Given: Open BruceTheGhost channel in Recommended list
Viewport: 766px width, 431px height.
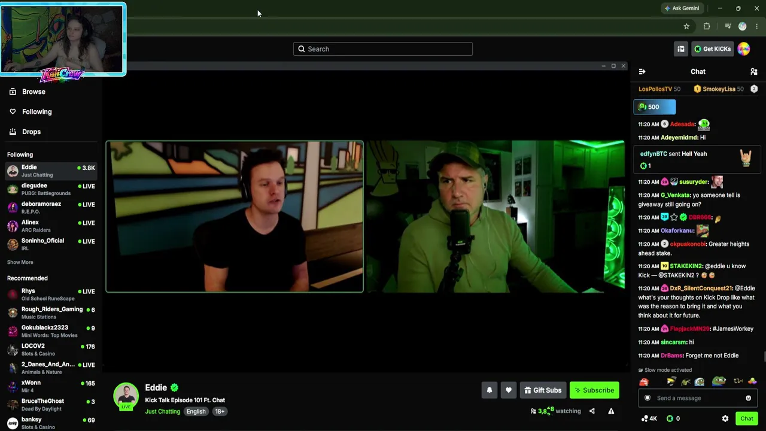Looking at the screenshot, I should 51,405.
